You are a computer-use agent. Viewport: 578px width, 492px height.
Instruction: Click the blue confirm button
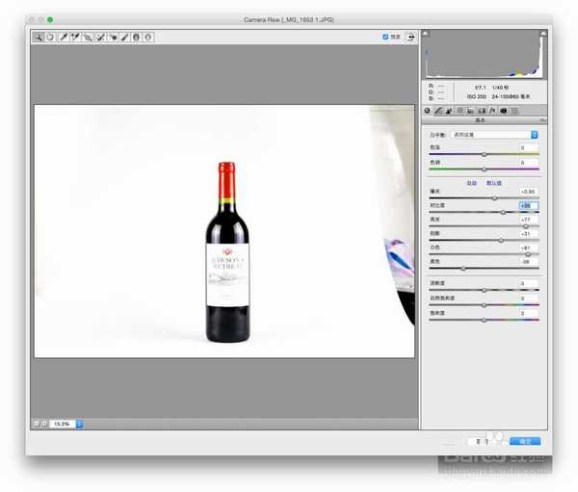(526, 441)
